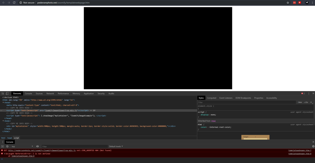Open the Application tab
The image size is (315, 163).
pos(89,93)
